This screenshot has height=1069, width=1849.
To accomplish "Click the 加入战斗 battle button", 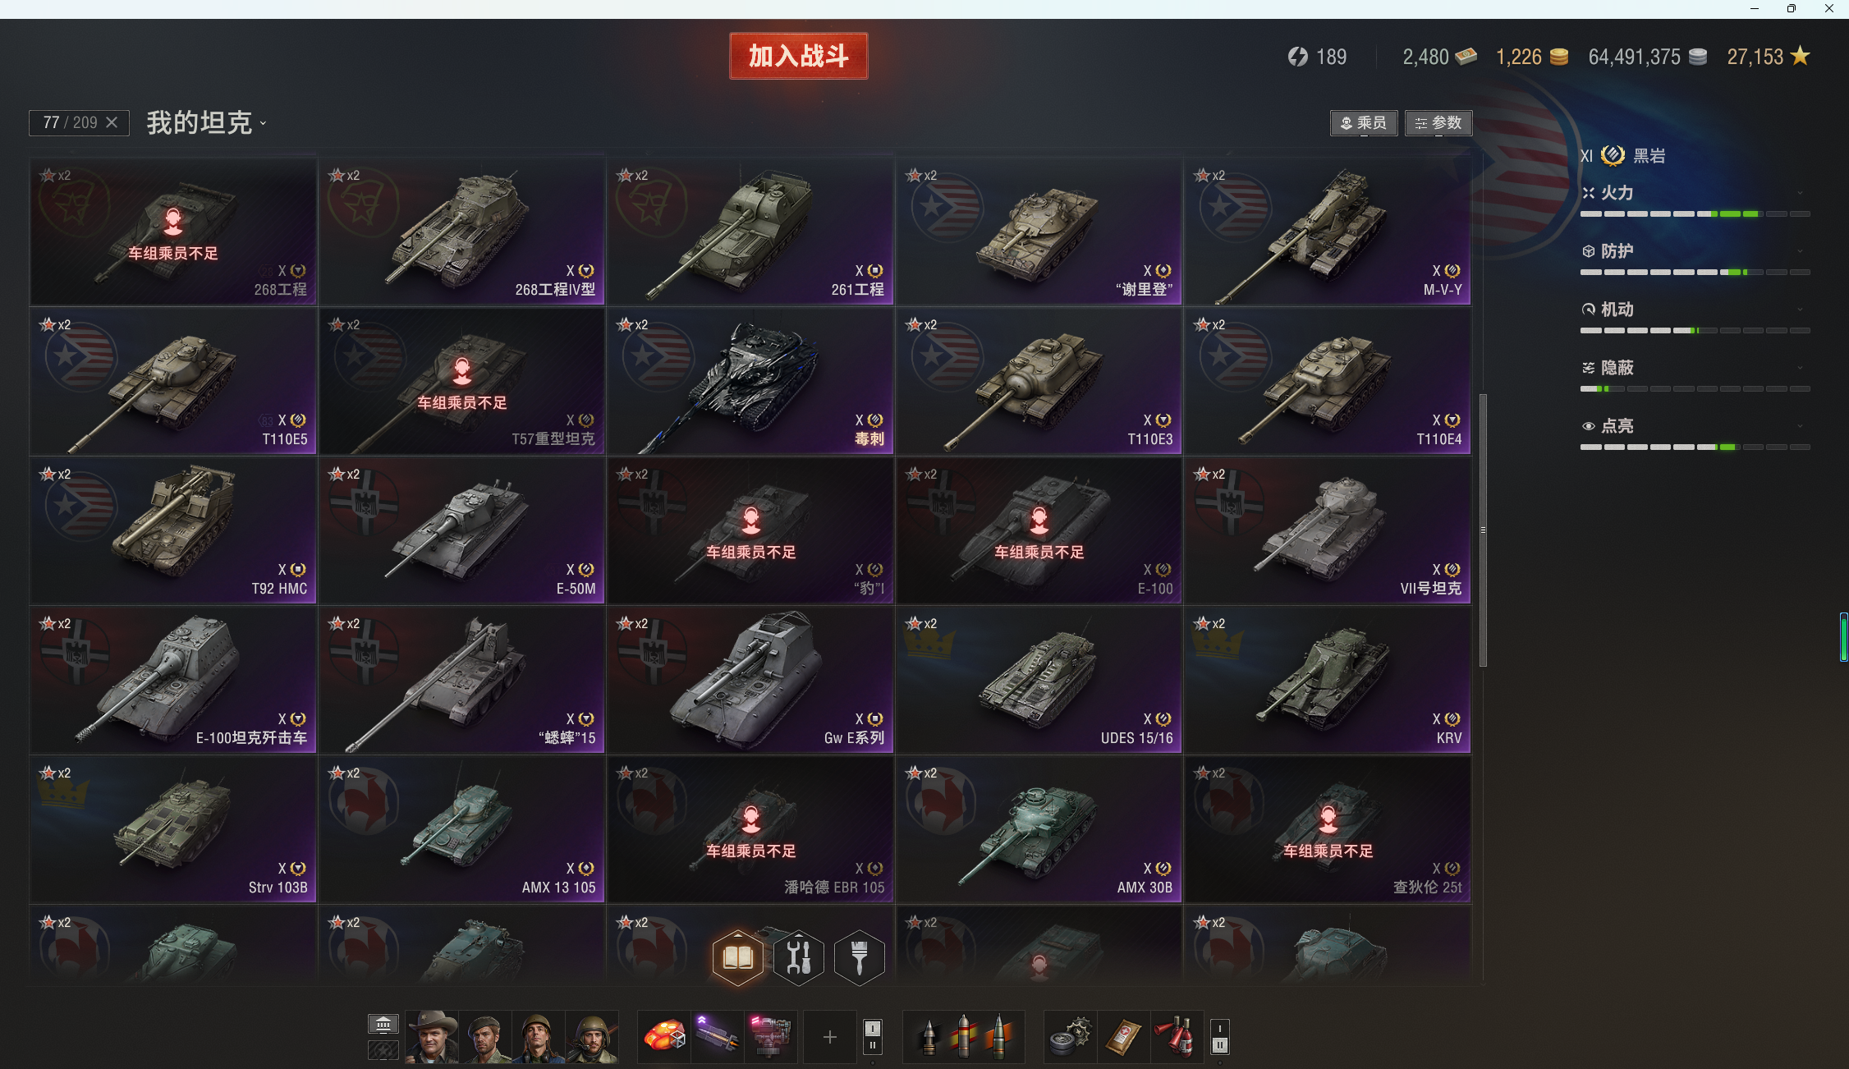I will 798,56.
